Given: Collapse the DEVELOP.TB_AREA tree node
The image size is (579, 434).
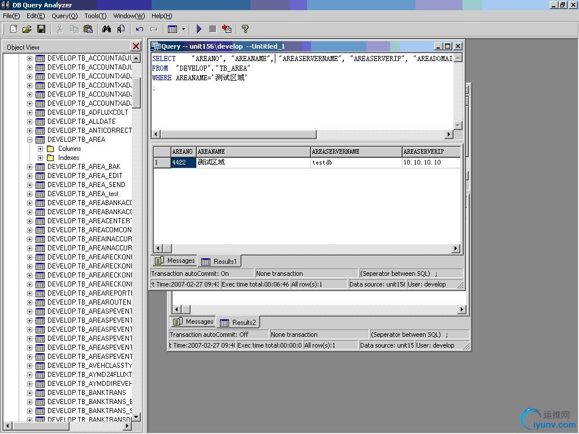Looking at the screenshot, I should point(29,140).
